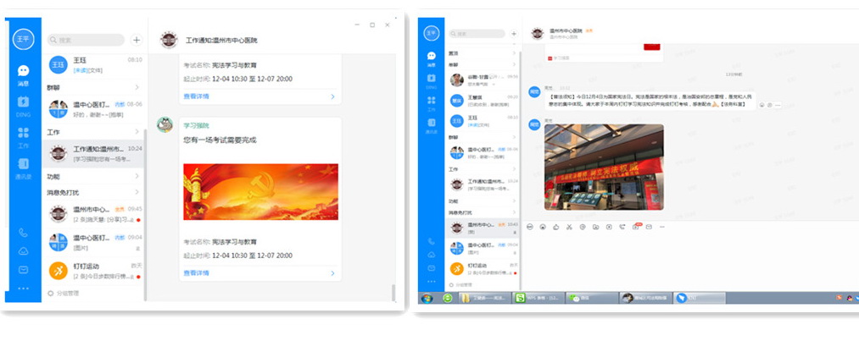Screen dimensions: 859x341
Task: Open DING in the left window sidebar
Action: click(x=23, y=106)
